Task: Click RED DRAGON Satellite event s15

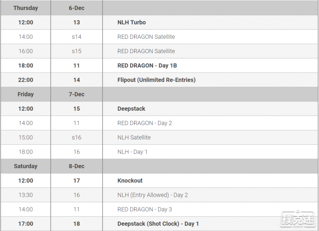Action: [x=146, y=51]
